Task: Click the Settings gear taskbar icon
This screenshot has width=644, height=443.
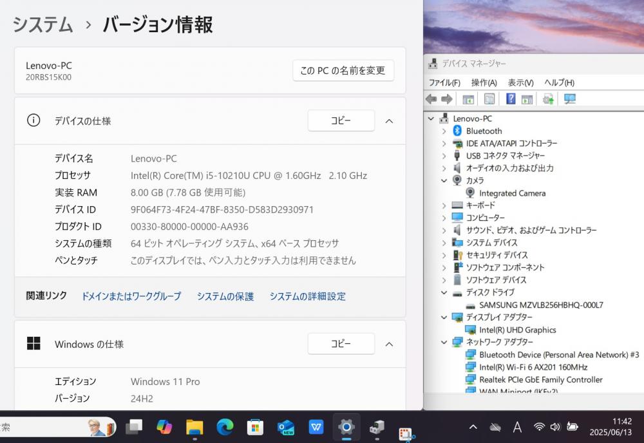Action: [346, 428]
